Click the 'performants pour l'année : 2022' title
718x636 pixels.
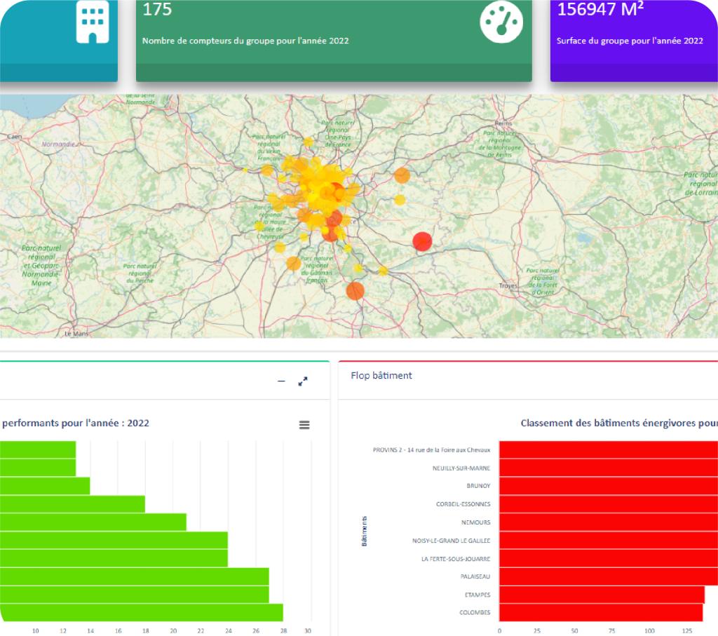click(x=76, y=423)
